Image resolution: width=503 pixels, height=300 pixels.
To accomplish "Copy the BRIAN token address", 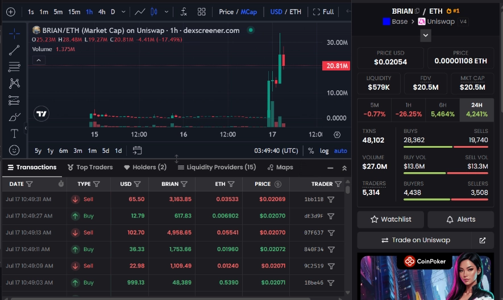I will pos(417,11).
